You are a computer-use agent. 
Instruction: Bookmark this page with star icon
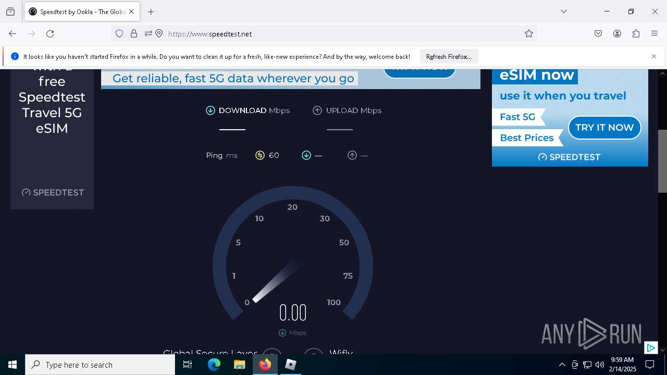[x=529, y=33]
